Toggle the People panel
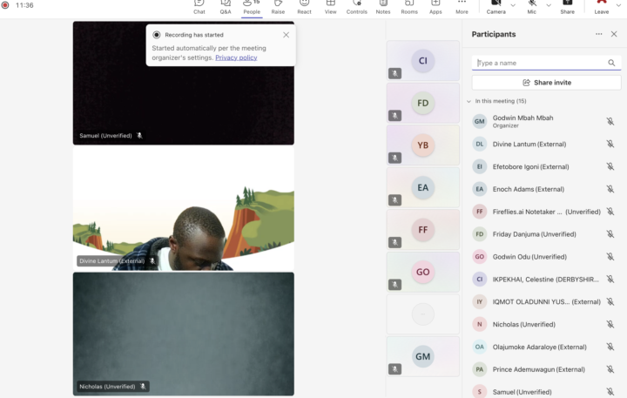 pos(252,7)
